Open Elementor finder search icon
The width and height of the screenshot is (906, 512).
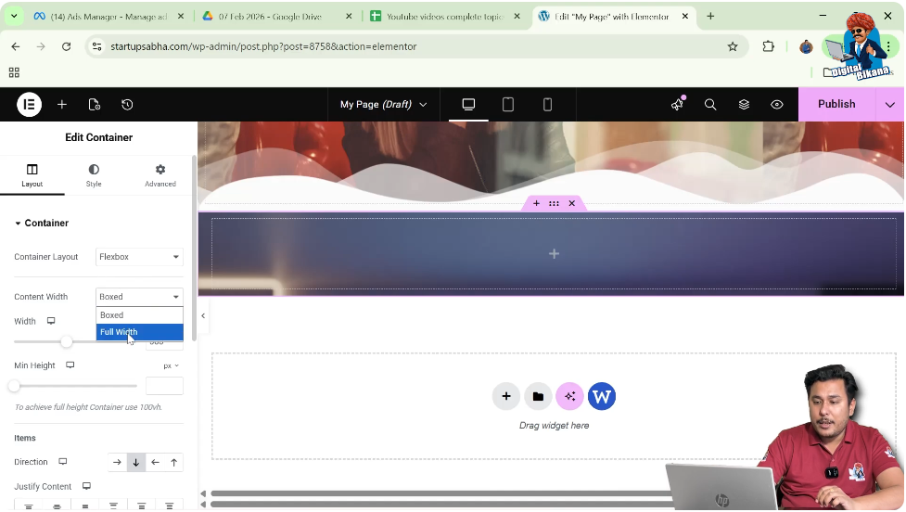710,105
